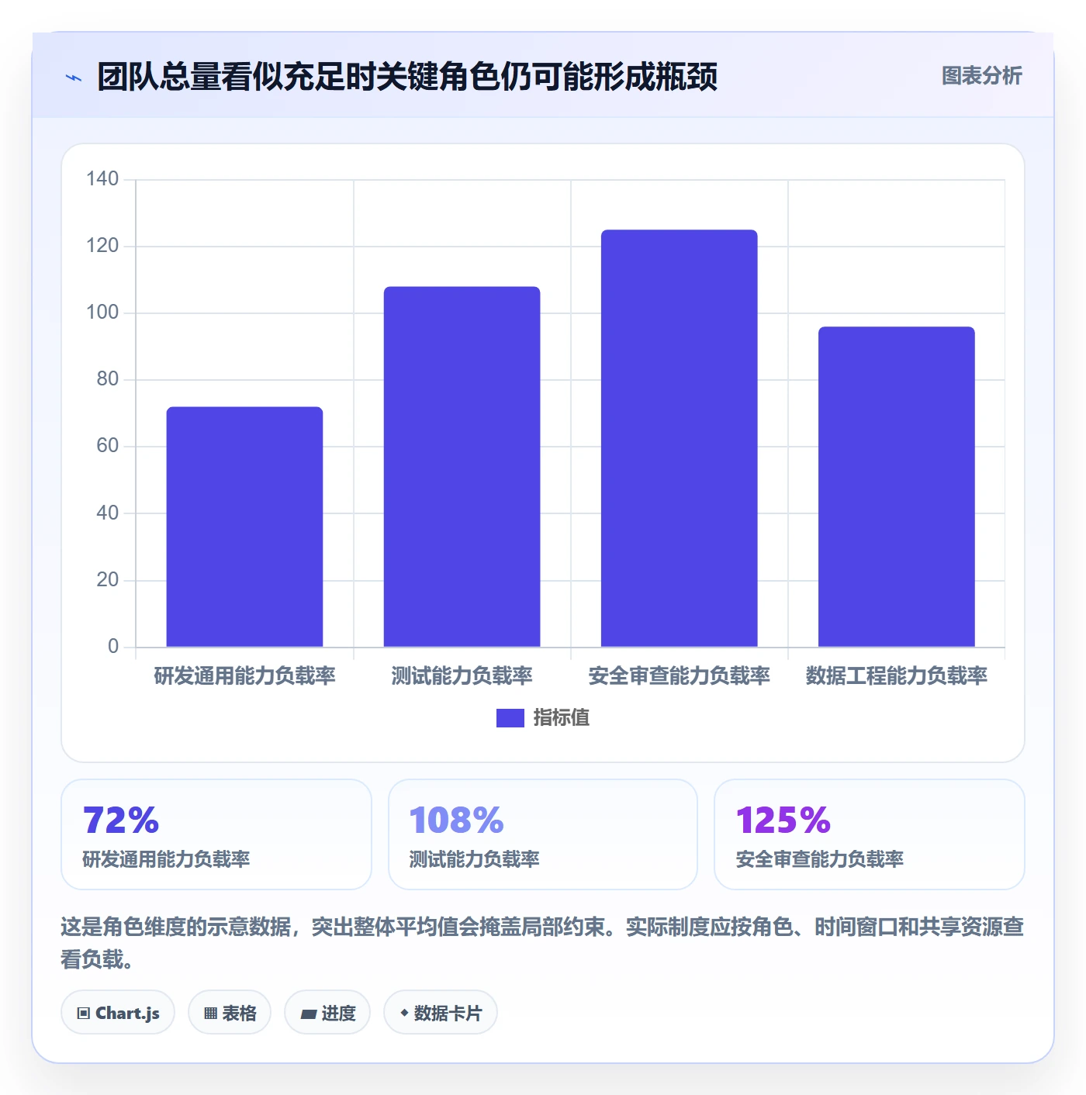Click the 进度 tag

327,1012
